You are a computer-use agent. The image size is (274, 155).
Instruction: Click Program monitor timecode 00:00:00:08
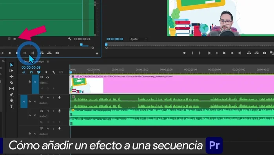[x=115, y=39]
